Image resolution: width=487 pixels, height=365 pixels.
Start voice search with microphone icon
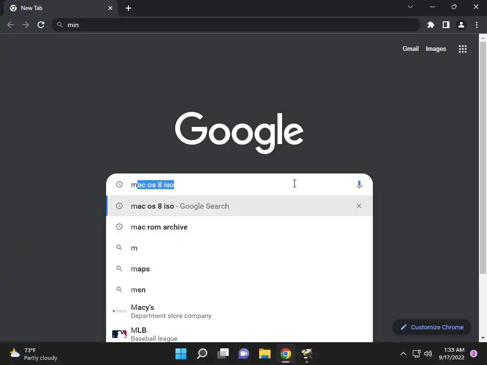(x=359, y=184)
